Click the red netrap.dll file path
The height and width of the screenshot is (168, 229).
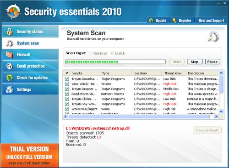(98, 128)
